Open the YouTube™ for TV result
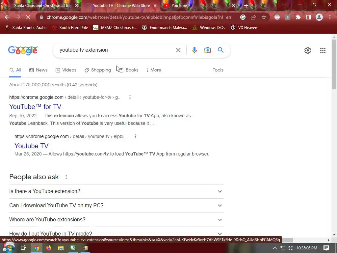337x253 pixels. (35, 107)
